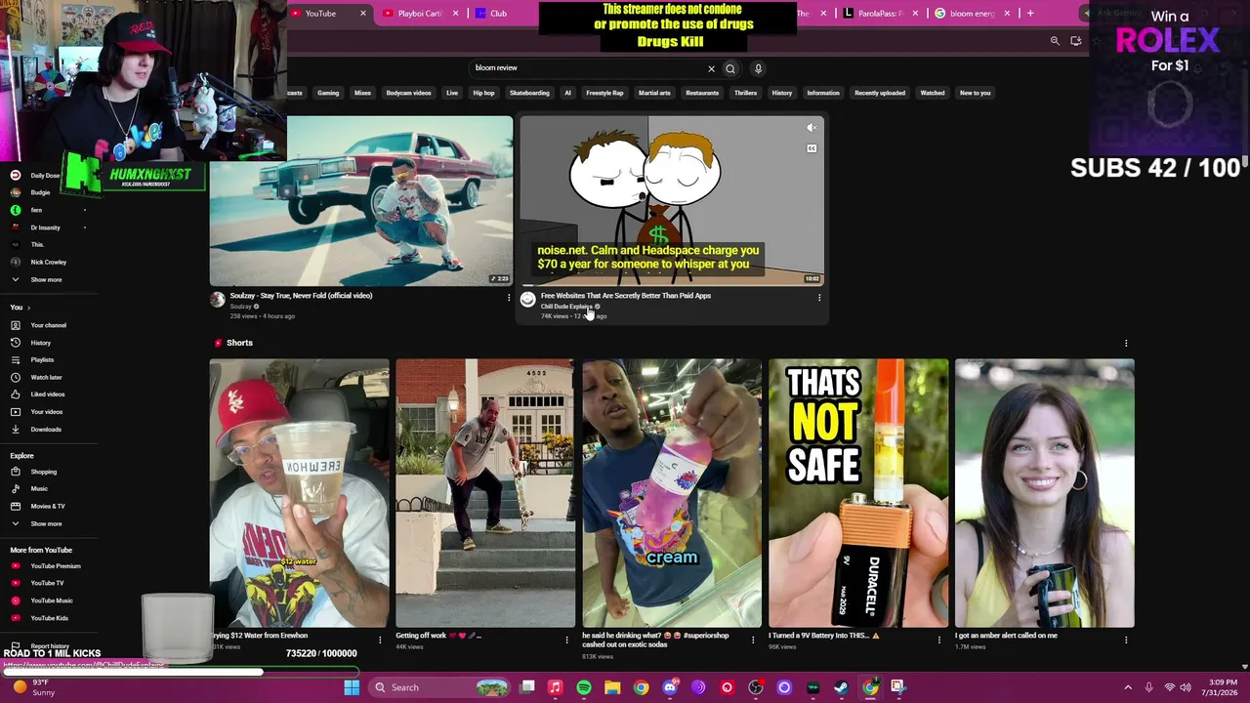Select the Gaming filter chip
Viewport: 1250px width, 703px height.
pos(328,93)
